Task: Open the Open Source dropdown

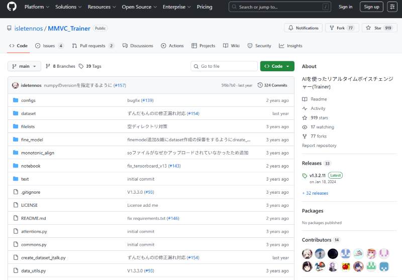Action: pos(139,7)
